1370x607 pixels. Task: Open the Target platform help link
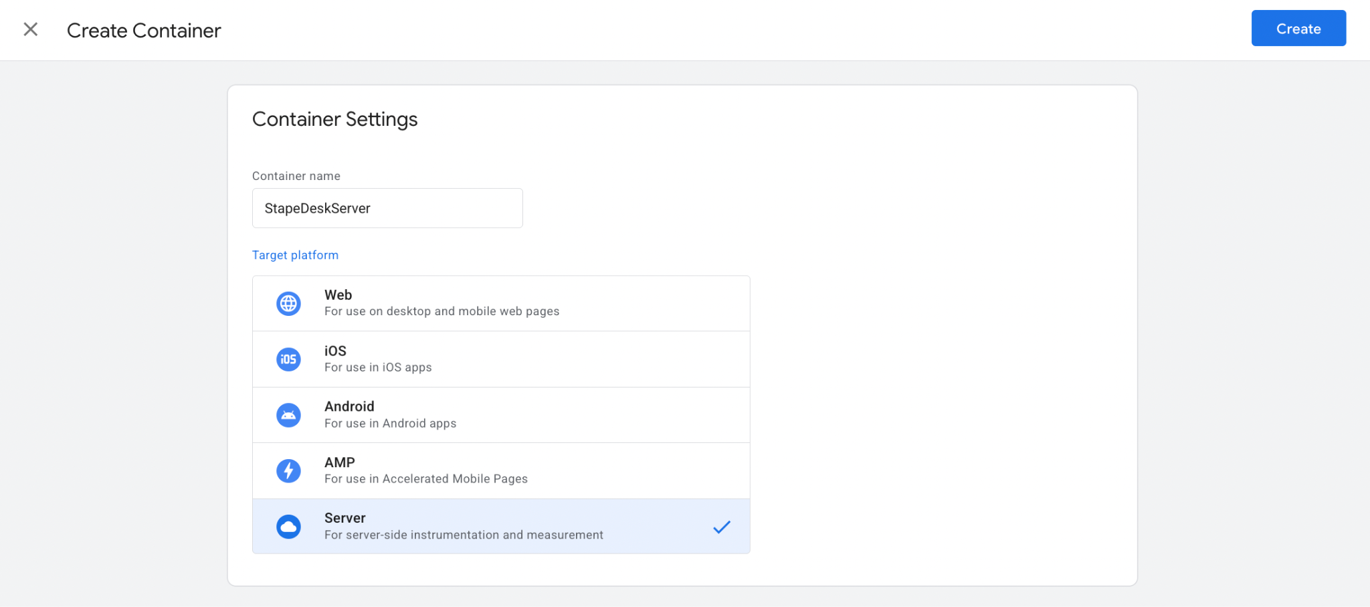pos(295,255)
